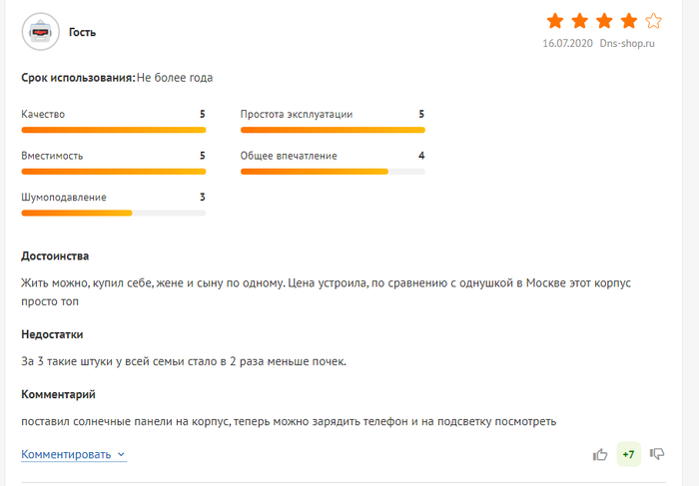
Task: Click the empty fifth rating star
Action: click(653, 21)
